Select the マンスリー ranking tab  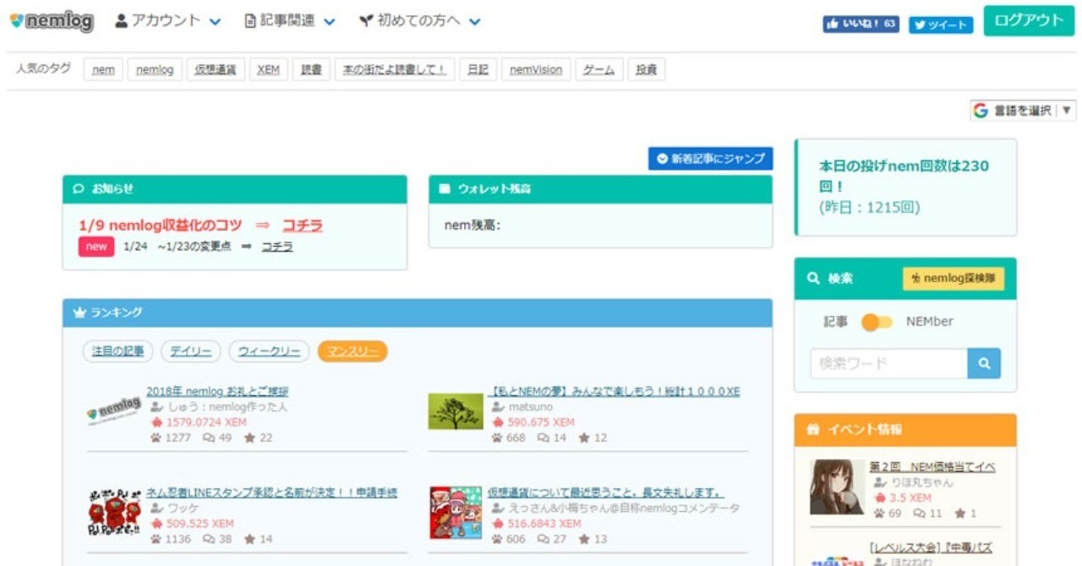coord(352,351)
